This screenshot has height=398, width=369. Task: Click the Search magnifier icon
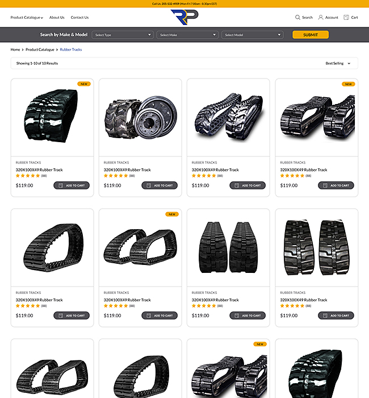click(297, 17)
